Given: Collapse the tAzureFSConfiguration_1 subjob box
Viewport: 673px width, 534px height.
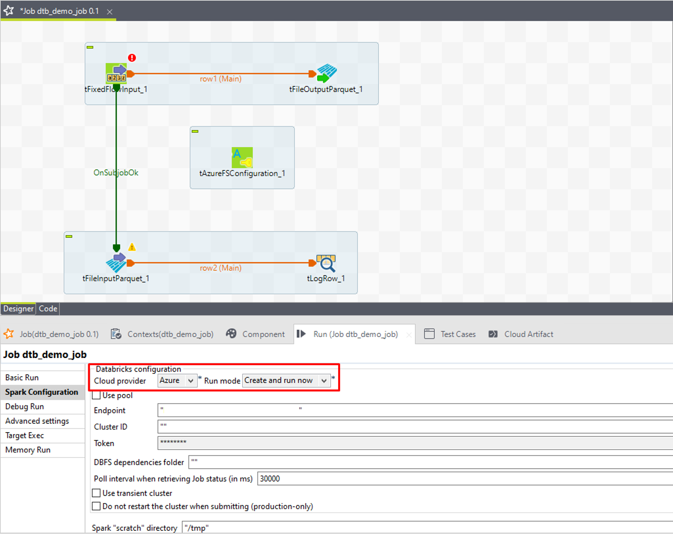Looking at the screenshot, I should (x=195, y=131).
